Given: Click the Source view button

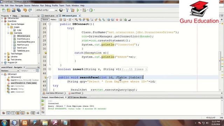Looking at the screenshot, I should [45, 20].
